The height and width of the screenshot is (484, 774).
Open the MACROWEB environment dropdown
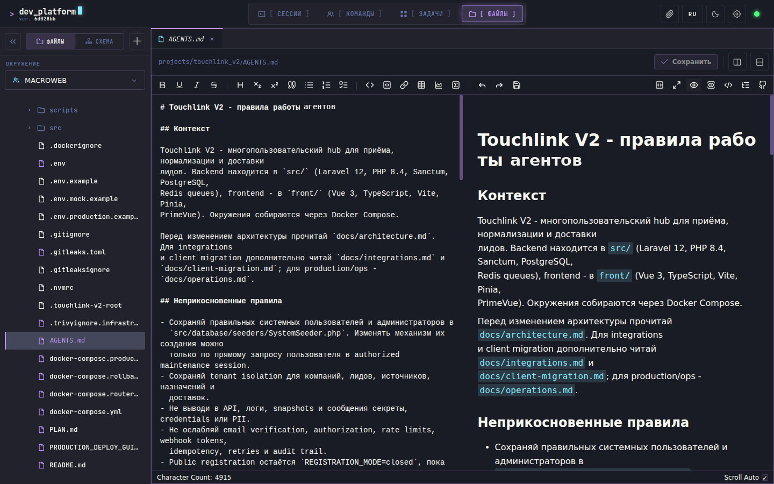coord(75,80)
